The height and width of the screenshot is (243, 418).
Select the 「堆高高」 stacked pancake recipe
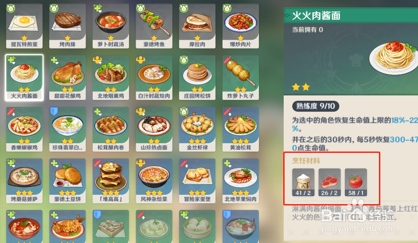pyautogui.click(x=111, y=181)
